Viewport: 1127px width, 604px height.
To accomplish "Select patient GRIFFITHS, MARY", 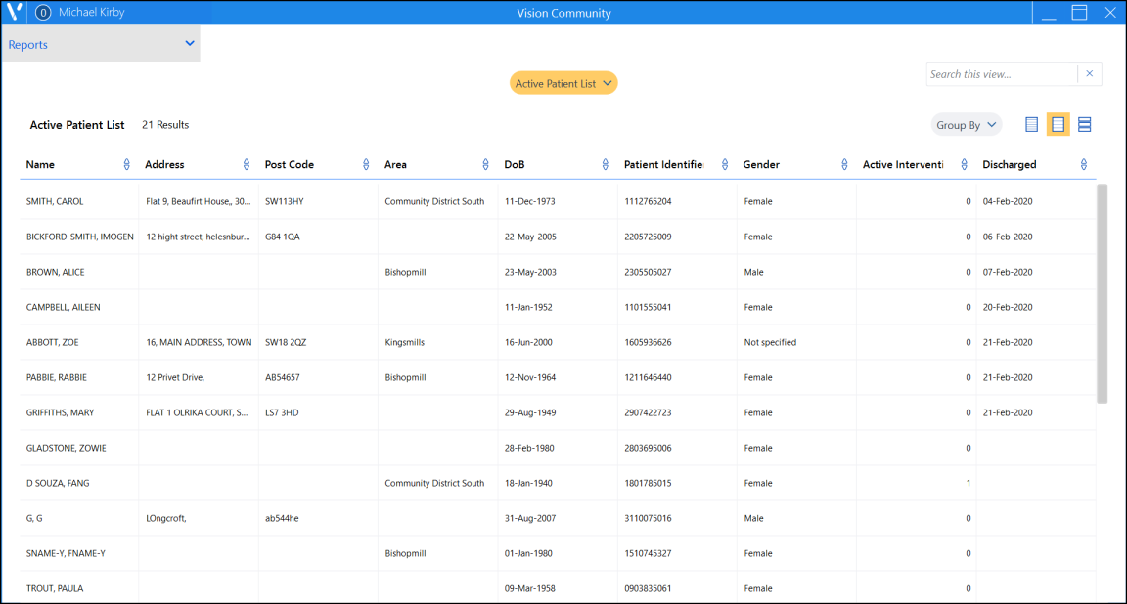I will tap(61, 413).
